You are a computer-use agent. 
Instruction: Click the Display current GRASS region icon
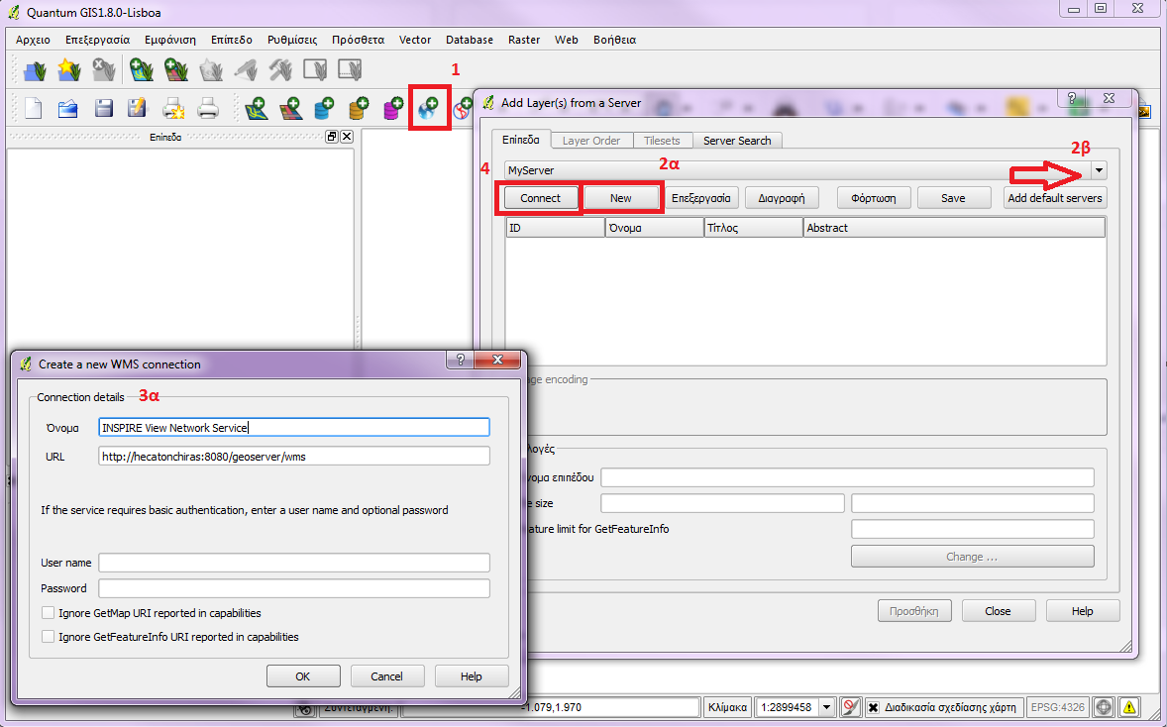316,70
